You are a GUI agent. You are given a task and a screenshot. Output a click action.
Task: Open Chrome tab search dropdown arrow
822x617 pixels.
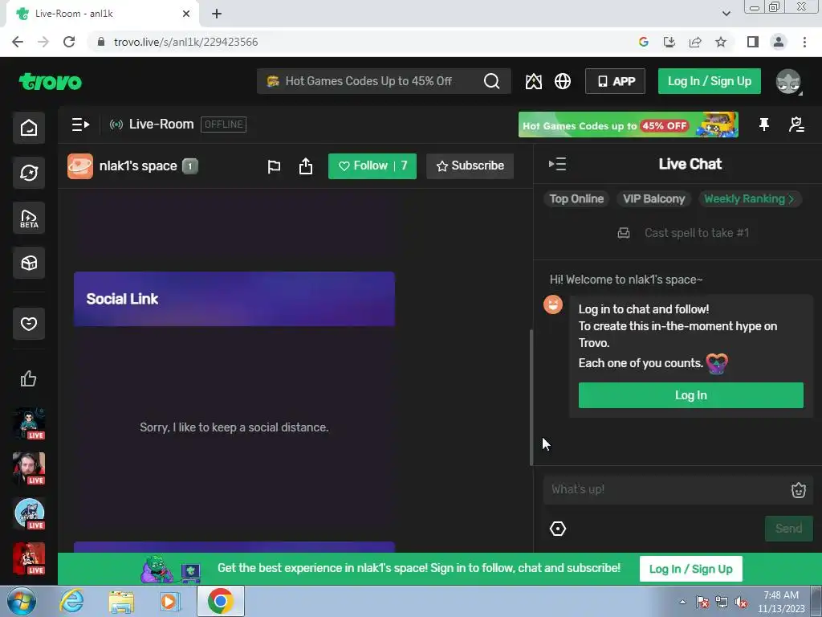[726, 14]
